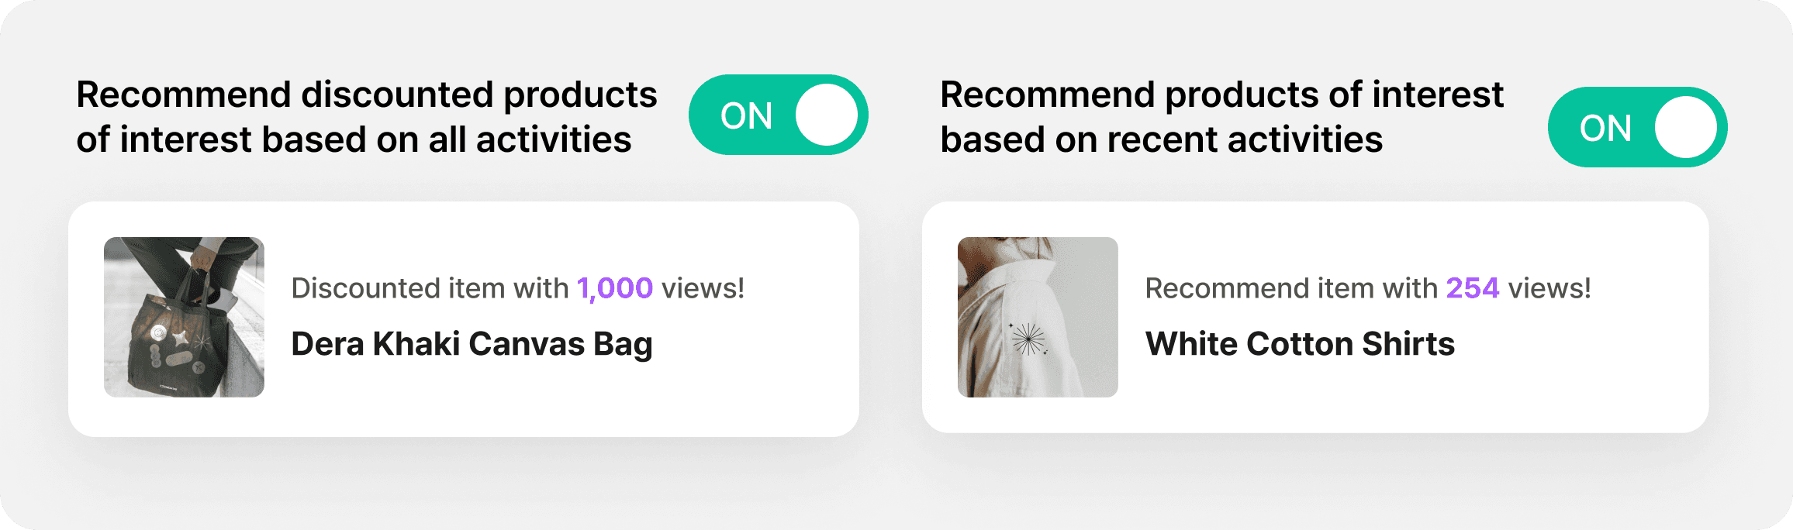Viewport: 1793px width, 530px height.
Task: Click the purple 254 view count
Action: (1473, 288)
